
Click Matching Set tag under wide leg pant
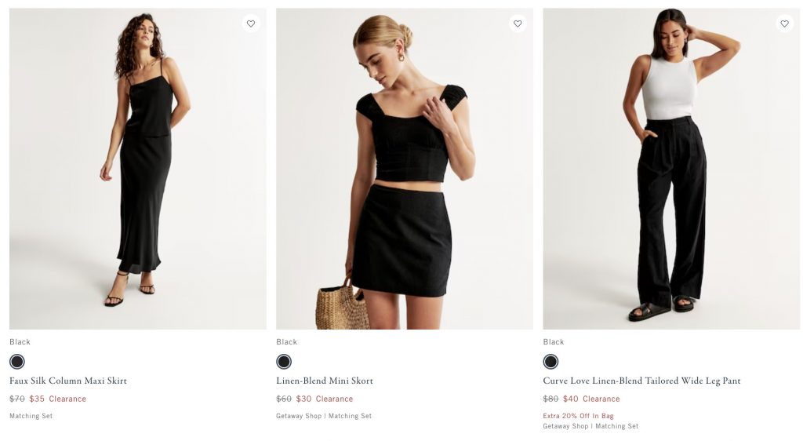click(616, 426)
